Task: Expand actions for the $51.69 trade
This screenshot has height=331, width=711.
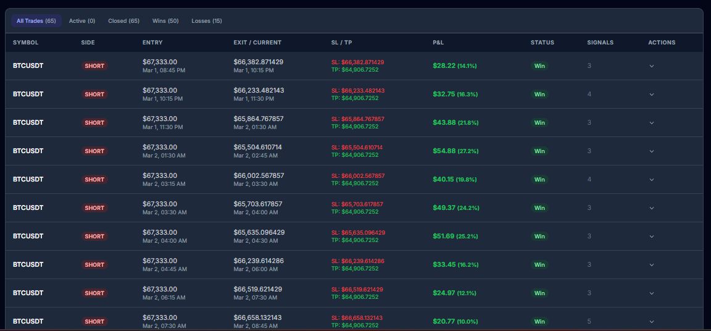Action: click(x=652, y=237)
